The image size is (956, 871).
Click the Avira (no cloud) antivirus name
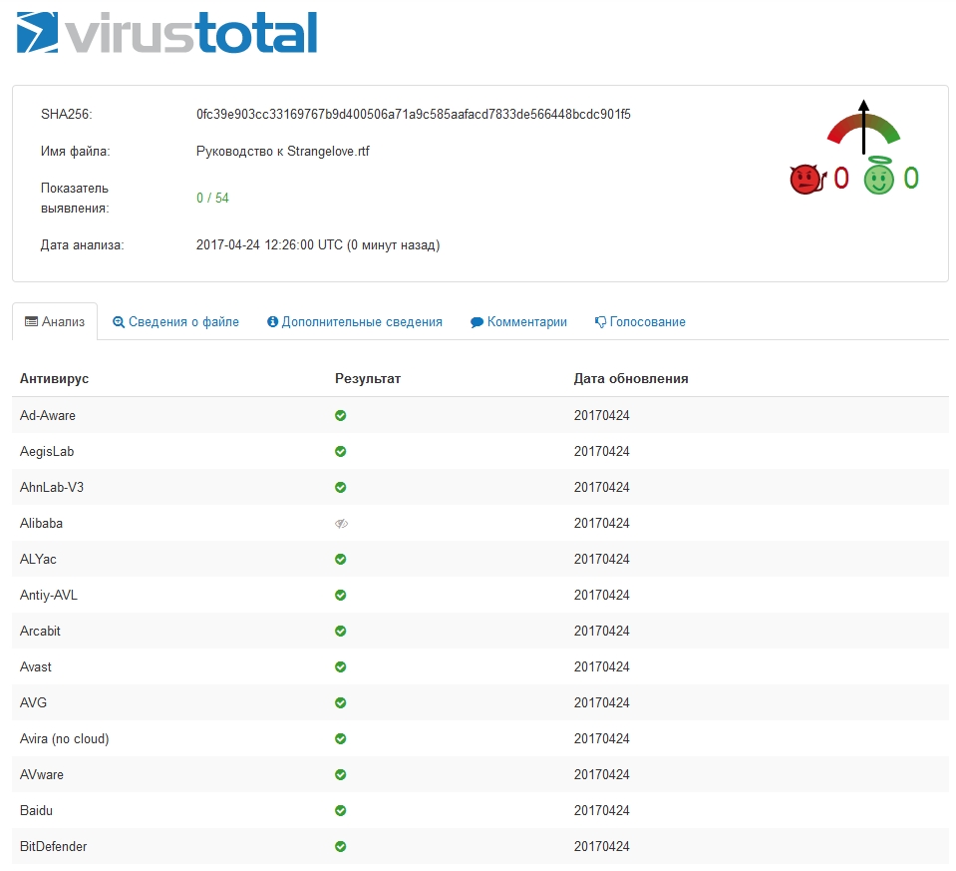pyautogui.click(x=64, y=739)
